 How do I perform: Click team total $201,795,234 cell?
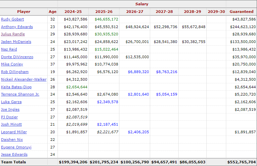[104, 162]
